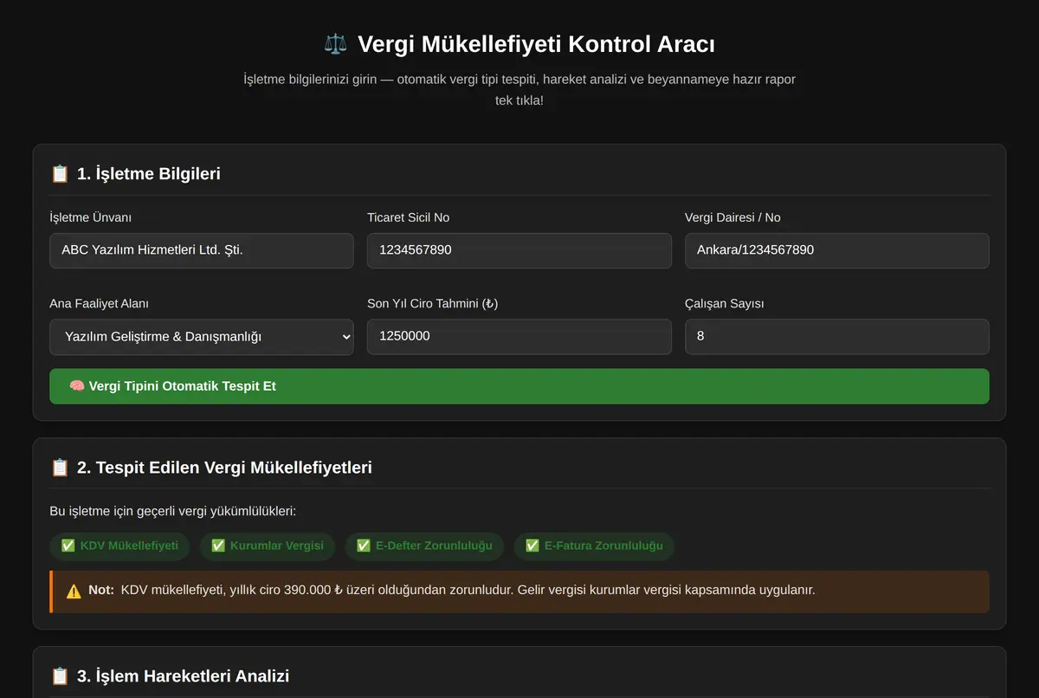This screenshot has width=1039, height=698.
Task: Click green checkmark on KDV Mükellefiyeti badge
Action: click(68, 546)
